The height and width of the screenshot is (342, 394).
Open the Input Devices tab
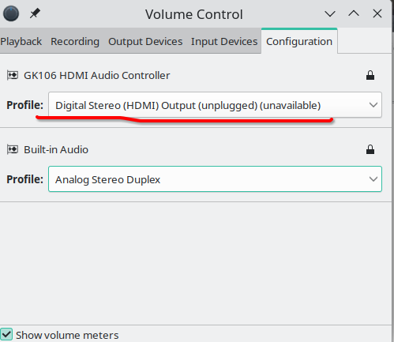[224, 41]
